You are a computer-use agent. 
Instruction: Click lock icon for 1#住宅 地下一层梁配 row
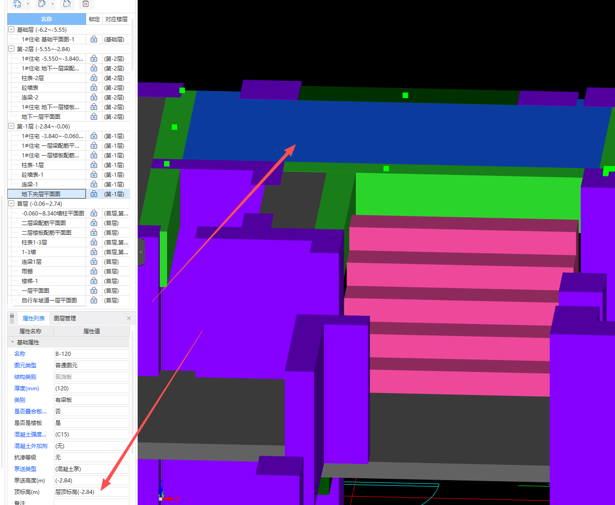click(94, 69)
